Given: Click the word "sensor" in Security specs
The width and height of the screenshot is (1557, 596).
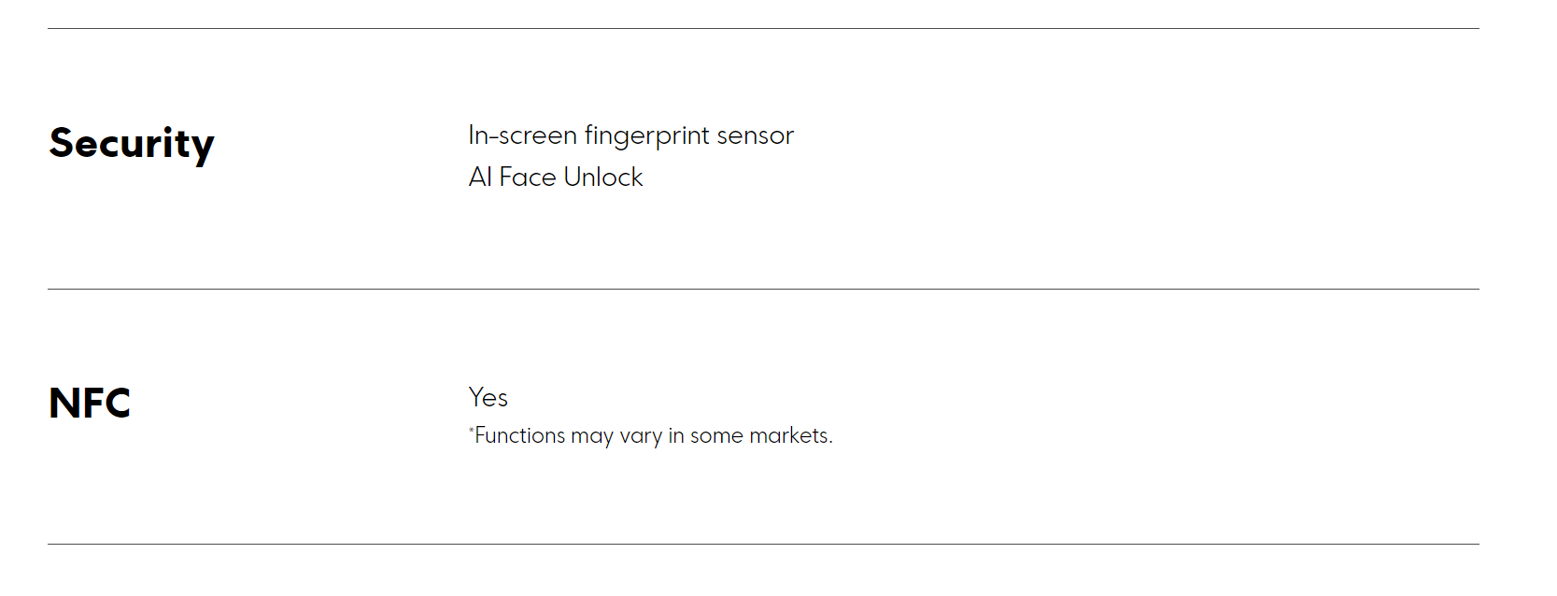Looking at the screenshot, I should pyautogui.click(x=755, y=135).
